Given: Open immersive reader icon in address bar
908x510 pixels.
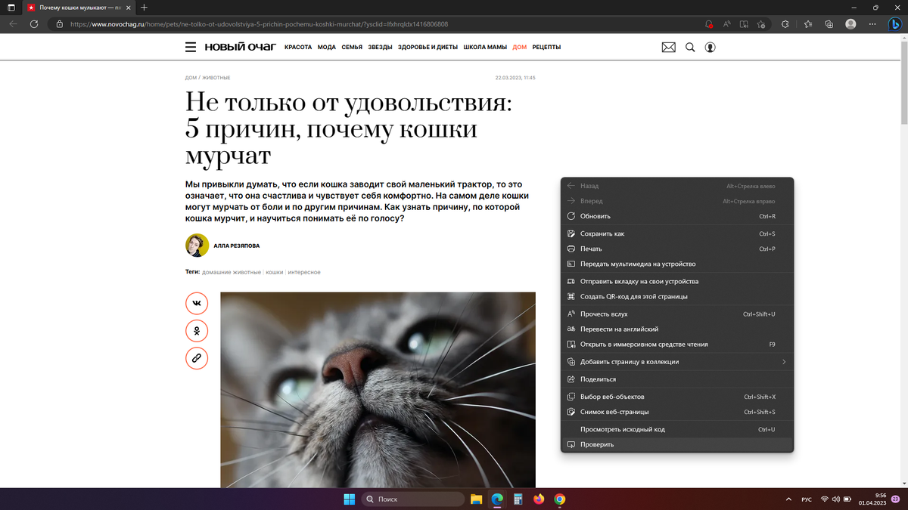Looking at the screenshot, I should pyautogui.click(x=745, y=24).
